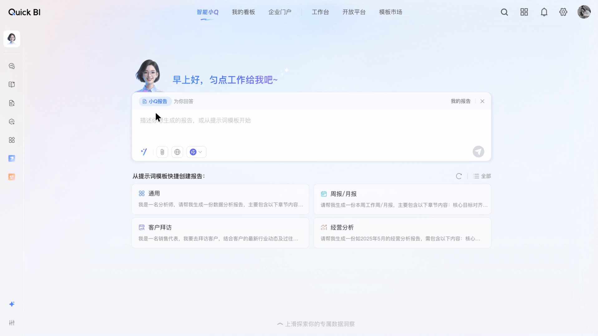
Task: Open the data insight chart sidebar icon
Action: (x=12, y=122)
